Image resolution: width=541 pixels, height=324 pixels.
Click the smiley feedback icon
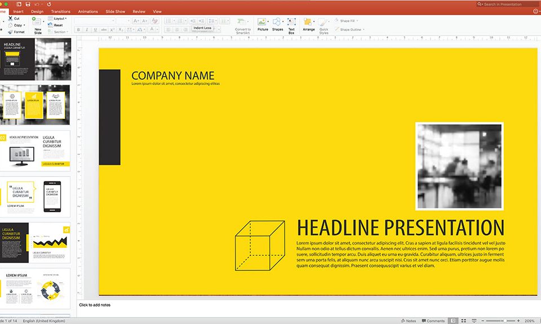coord(535,11)
